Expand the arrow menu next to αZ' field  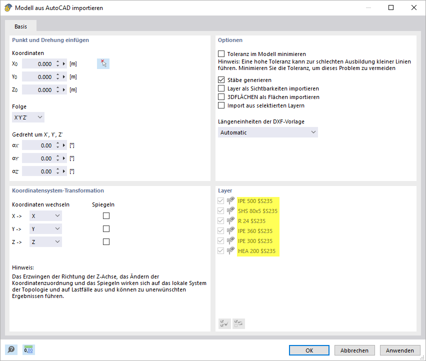(64, 171)
